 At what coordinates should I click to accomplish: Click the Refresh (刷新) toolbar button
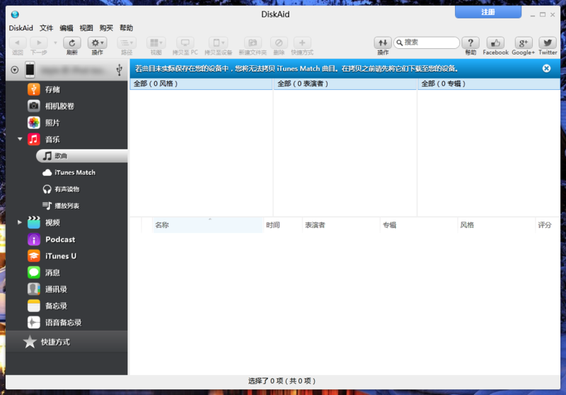(72, 42)
